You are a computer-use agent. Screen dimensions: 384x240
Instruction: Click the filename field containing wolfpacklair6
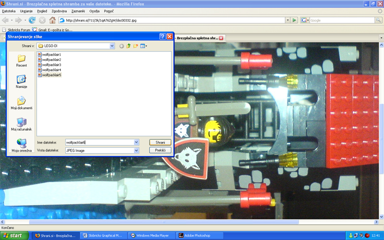(100, 142)
